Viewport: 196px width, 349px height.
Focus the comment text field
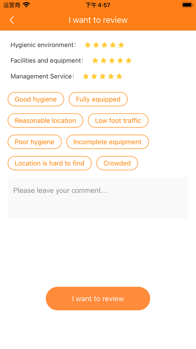pyautogui.click(x=98, y=198)
